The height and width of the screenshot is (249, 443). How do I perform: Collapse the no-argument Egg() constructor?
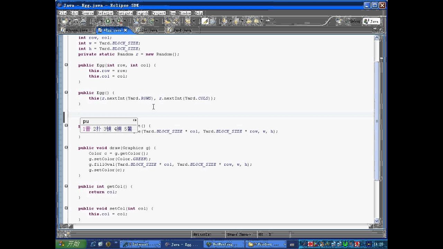[x=66, y=92]
